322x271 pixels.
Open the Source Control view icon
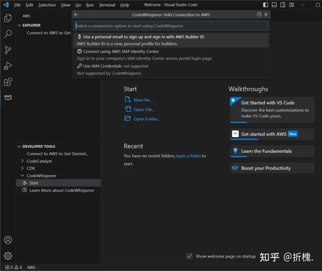tap(8, 50)
